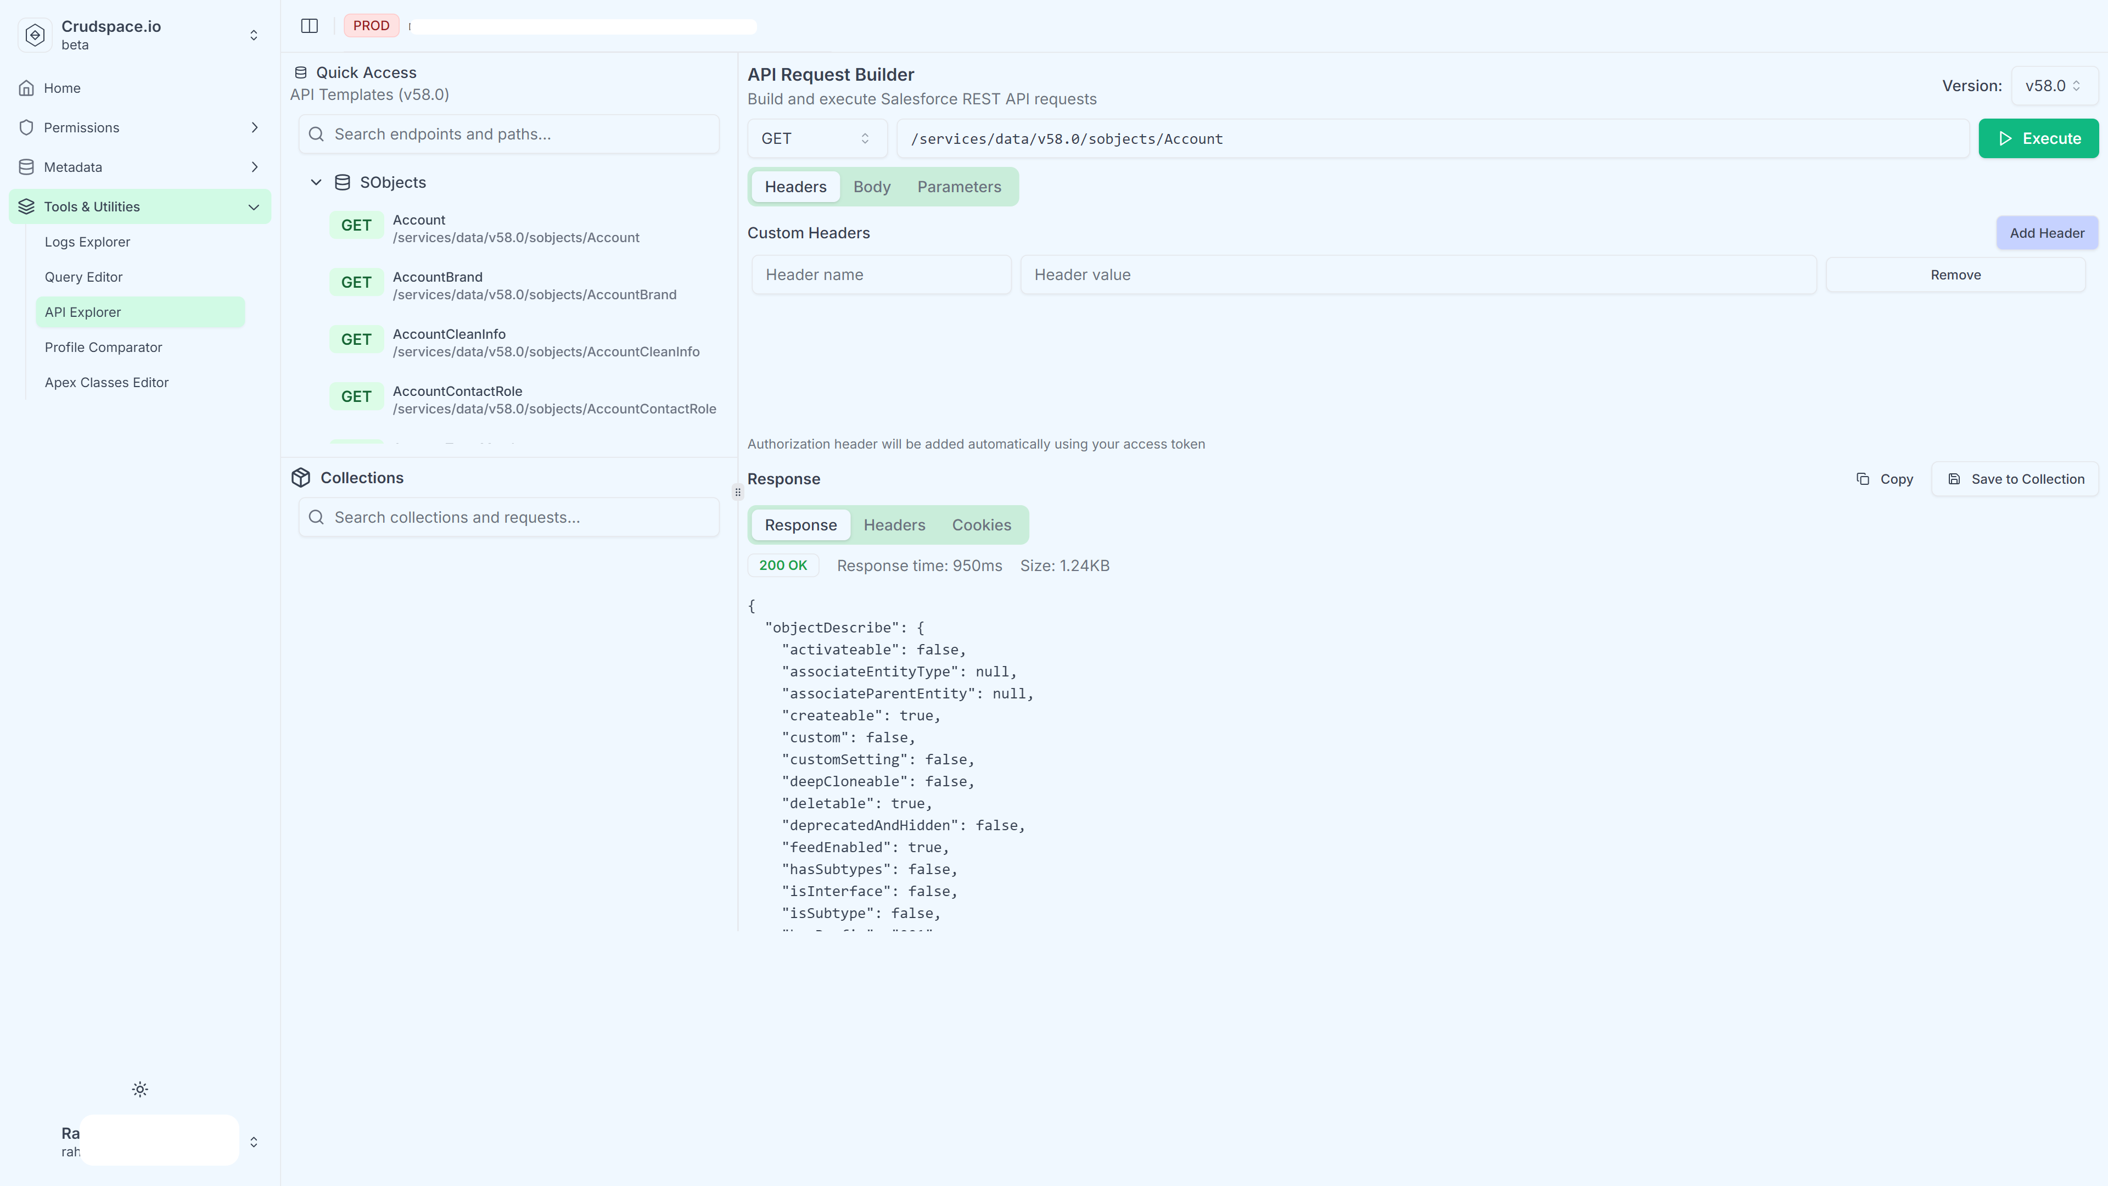Toggle the sidebar collapse icon near PROD badge

tap(309, 25)
